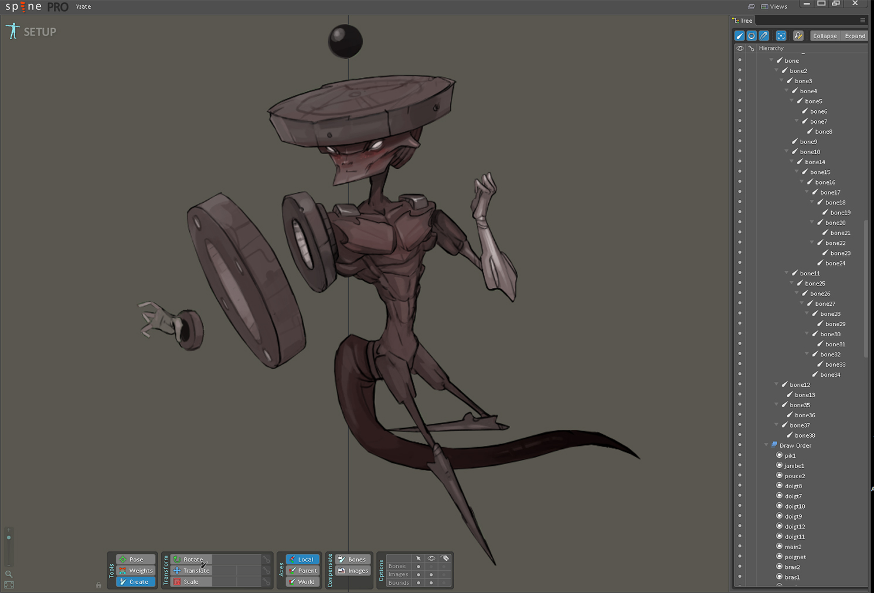Toggle the bones filter in the Tree toolbar

coord(740,36)
